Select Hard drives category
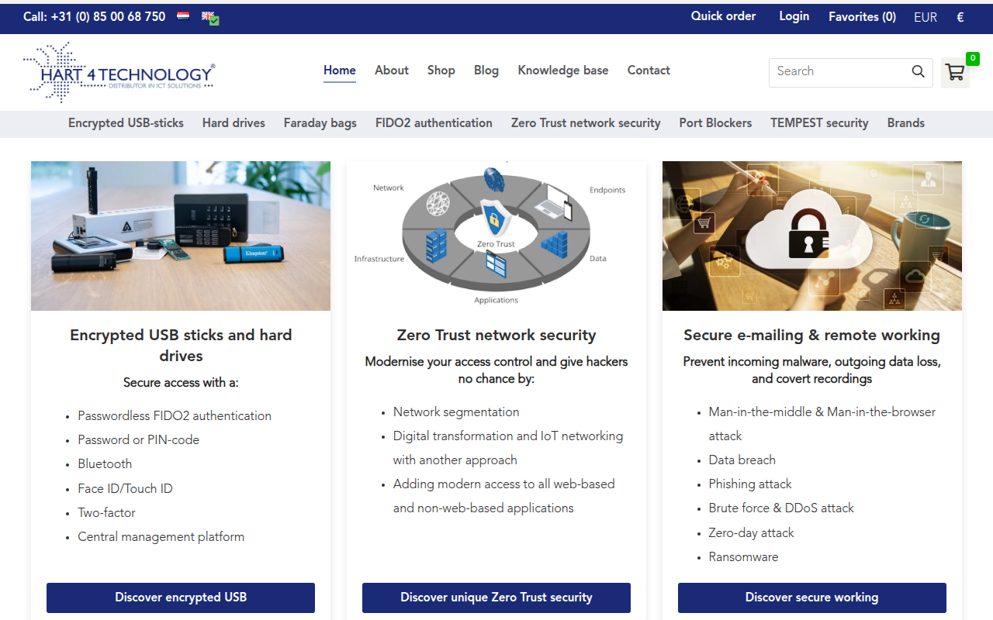 pyautogui.click(x=234, y=123)
